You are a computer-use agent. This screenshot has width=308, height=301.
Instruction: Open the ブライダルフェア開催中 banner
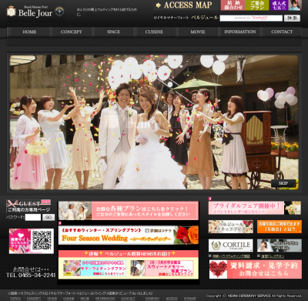[255, 208]
